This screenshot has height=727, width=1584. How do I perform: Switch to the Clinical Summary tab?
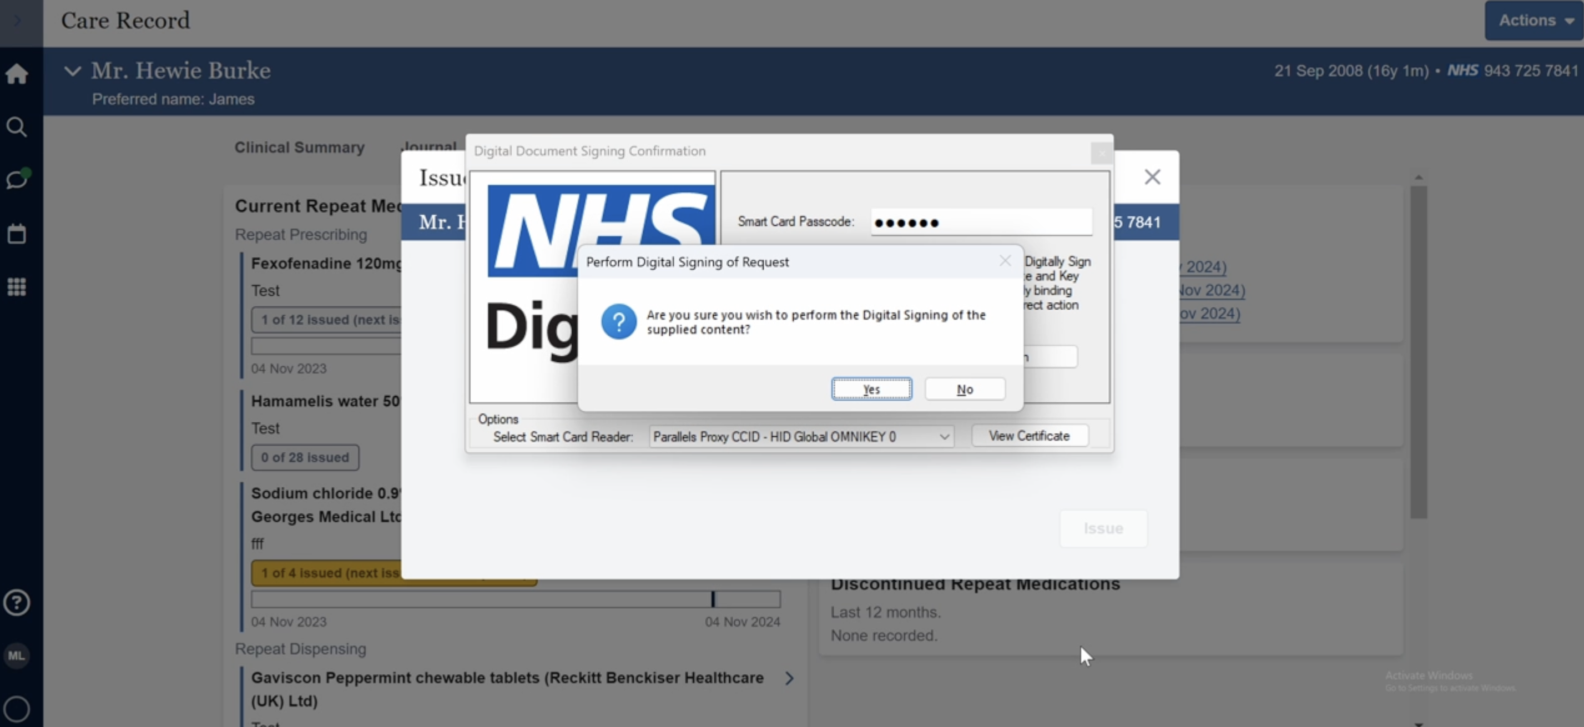[x=300, y=148]
